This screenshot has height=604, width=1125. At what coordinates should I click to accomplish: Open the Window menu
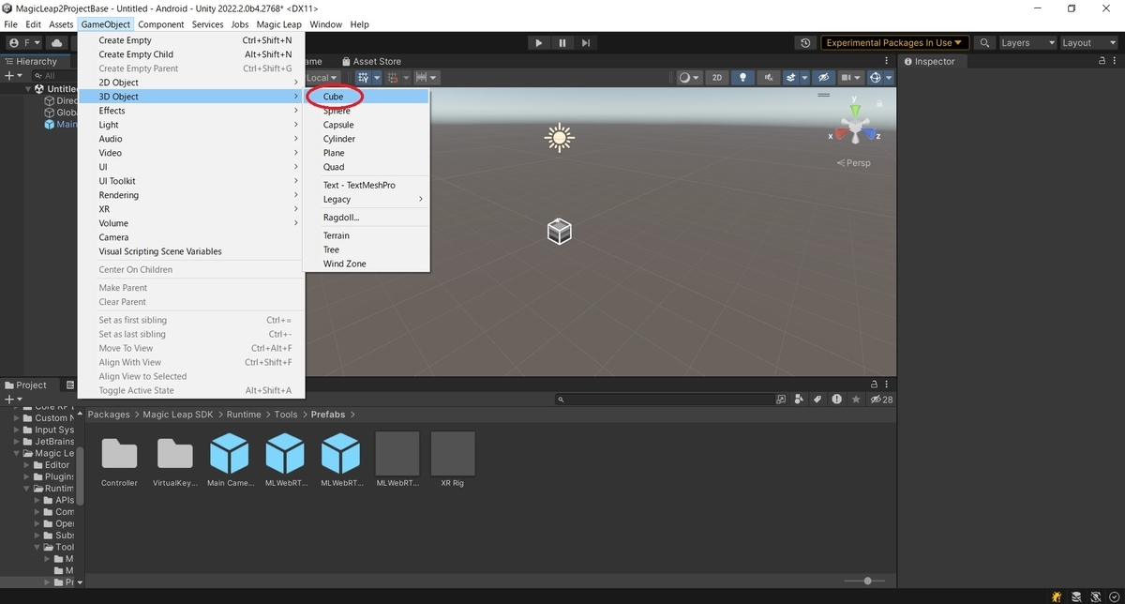coord(326,24)
